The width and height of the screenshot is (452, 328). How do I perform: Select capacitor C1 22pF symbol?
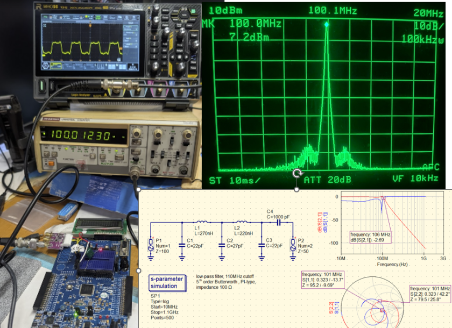[182, 245]
